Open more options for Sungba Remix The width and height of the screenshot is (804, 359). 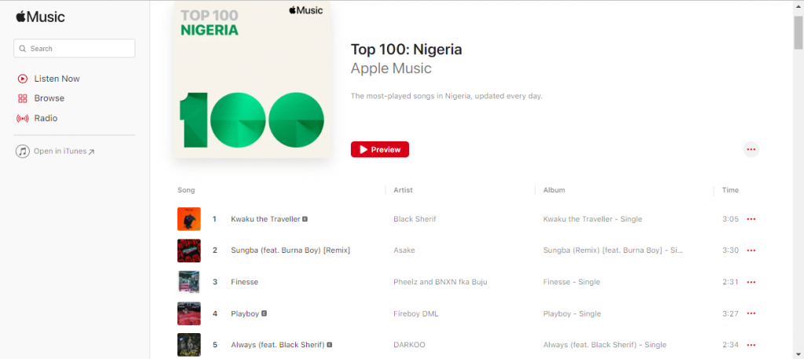point(751,251)
